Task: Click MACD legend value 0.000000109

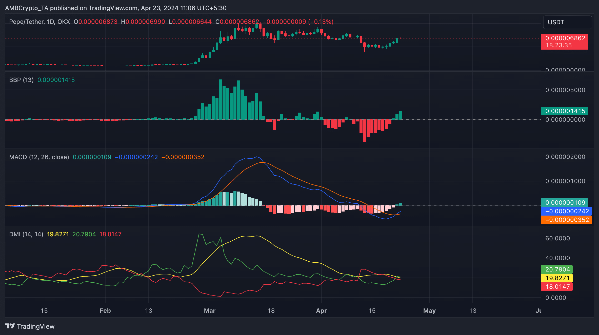Action: 92,157
